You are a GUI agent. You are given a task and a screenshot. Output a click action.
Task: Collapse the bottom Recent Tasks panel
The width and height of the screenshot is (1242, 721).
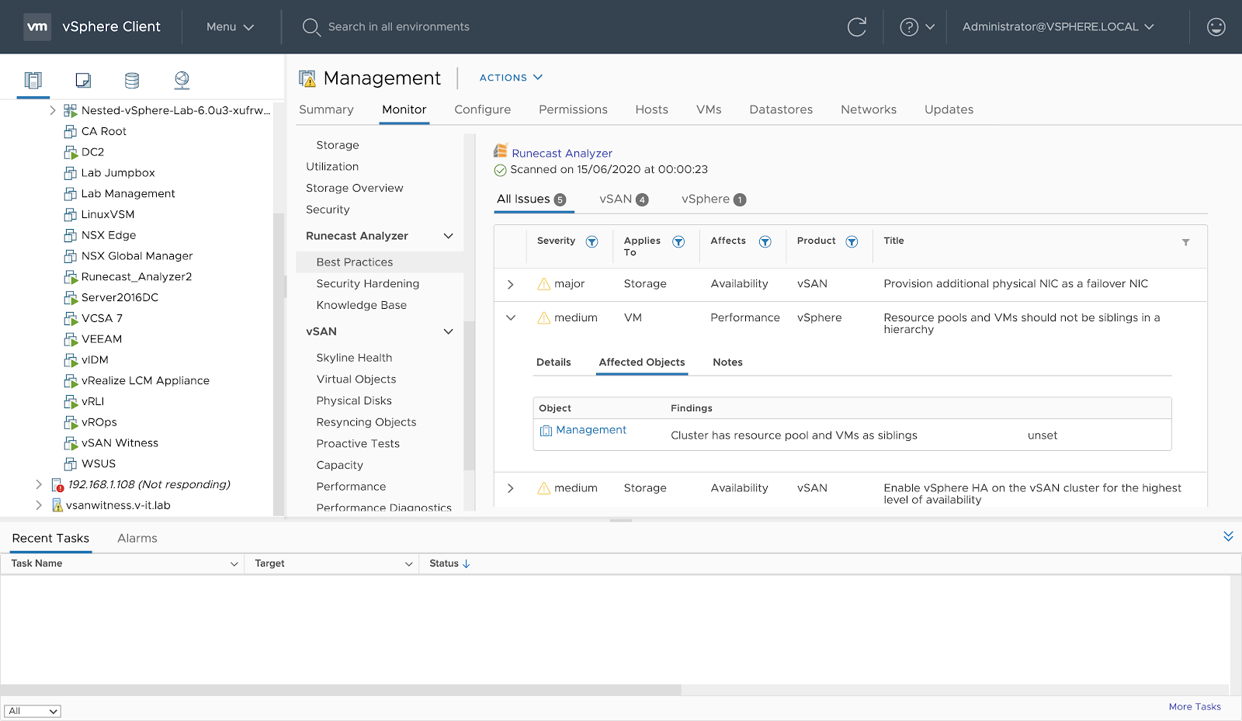(x=1228, y=536)
